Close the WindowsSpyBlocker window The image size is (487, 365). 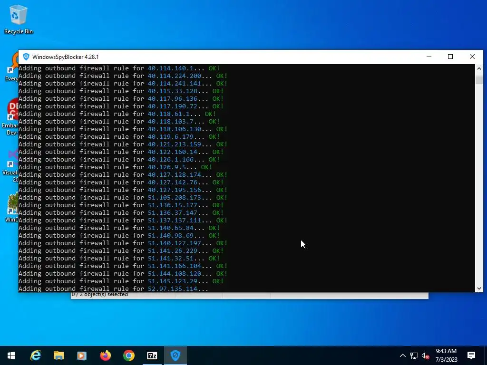(x=472, y=57)
